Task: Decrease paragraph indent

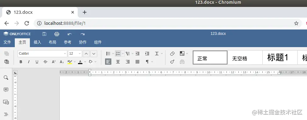Action: click(x=137, y=53)
